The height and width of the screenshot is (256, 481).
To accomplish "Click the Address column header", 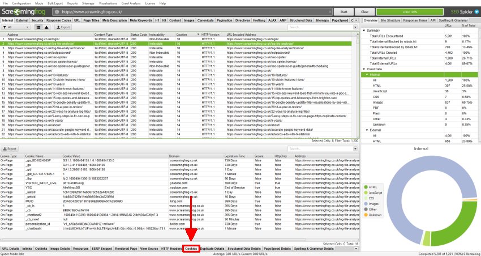I will click(50, 35).
